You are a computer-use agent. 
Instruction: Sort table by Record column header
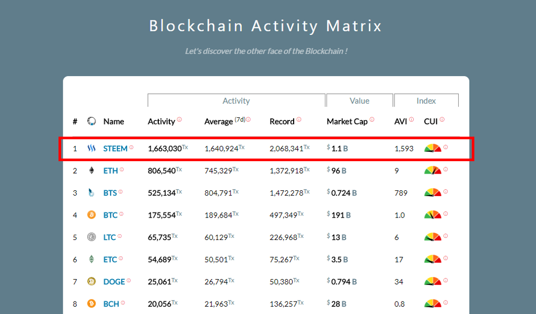282,122
